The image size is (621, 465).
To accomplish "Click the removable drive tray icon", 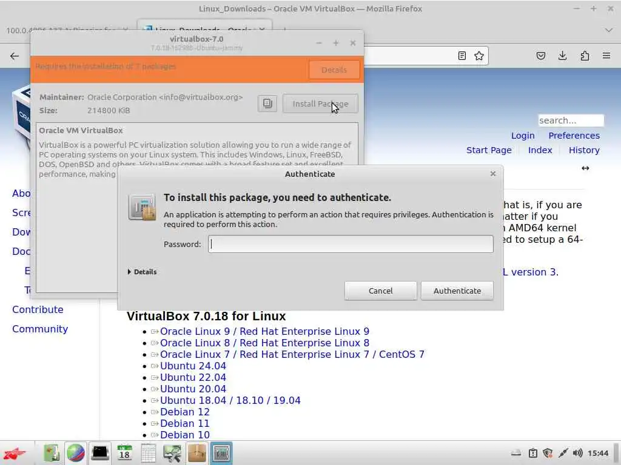I will tap(516, 453).
